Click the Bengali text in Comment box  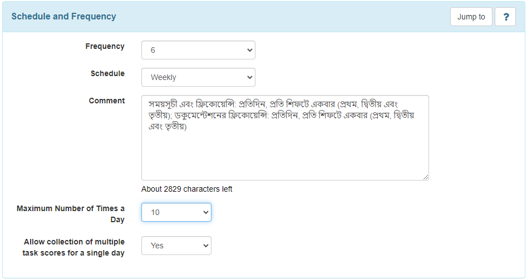[282, 116]
